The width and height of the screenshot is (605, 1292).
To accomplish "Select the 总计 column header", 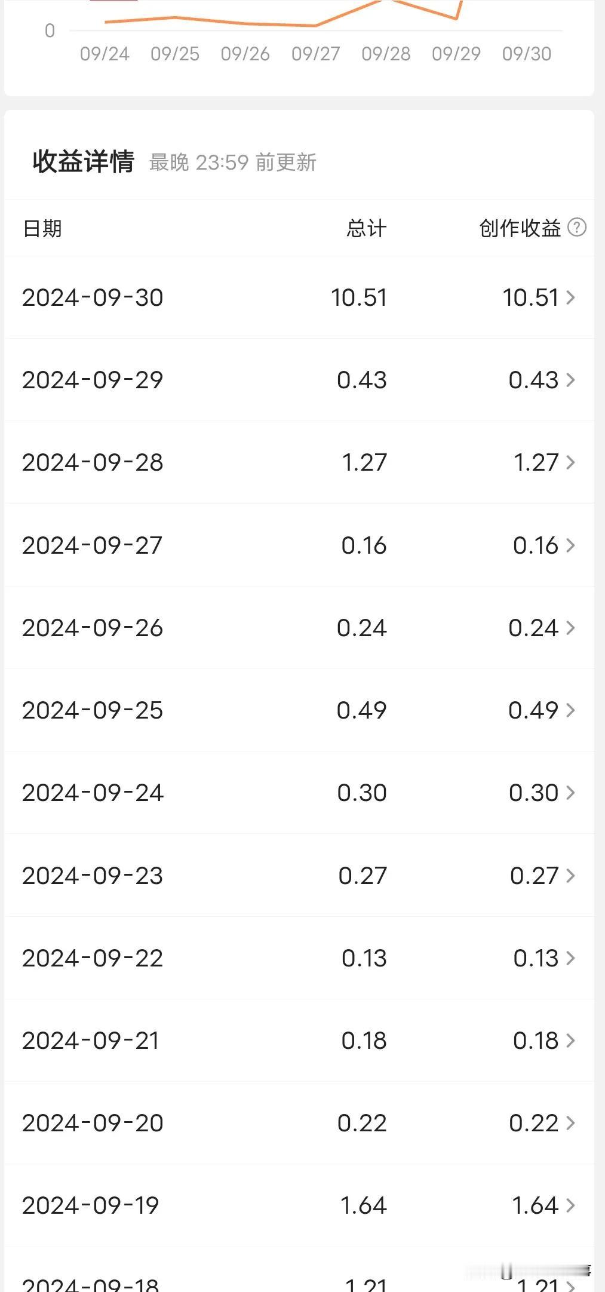I will 367,228.
